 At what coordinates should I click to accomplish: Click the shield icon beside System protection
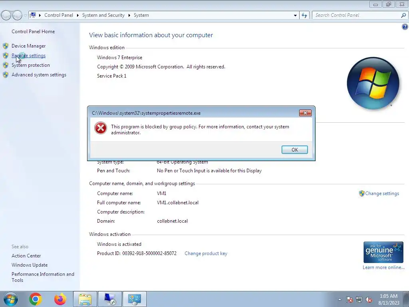tap(6, 65)
